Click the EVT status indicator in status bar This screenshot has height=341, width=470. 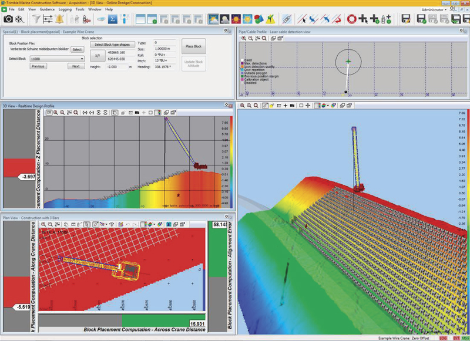[x=456, y=338]
